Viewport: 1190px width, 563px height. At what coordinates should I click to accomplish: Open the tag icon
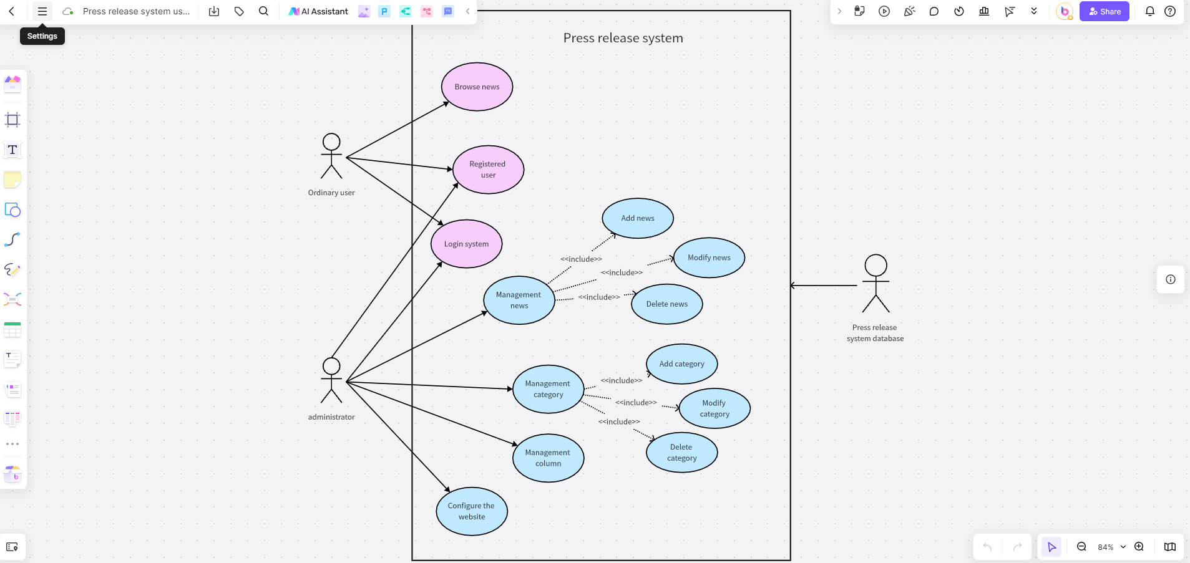point(239,11)
